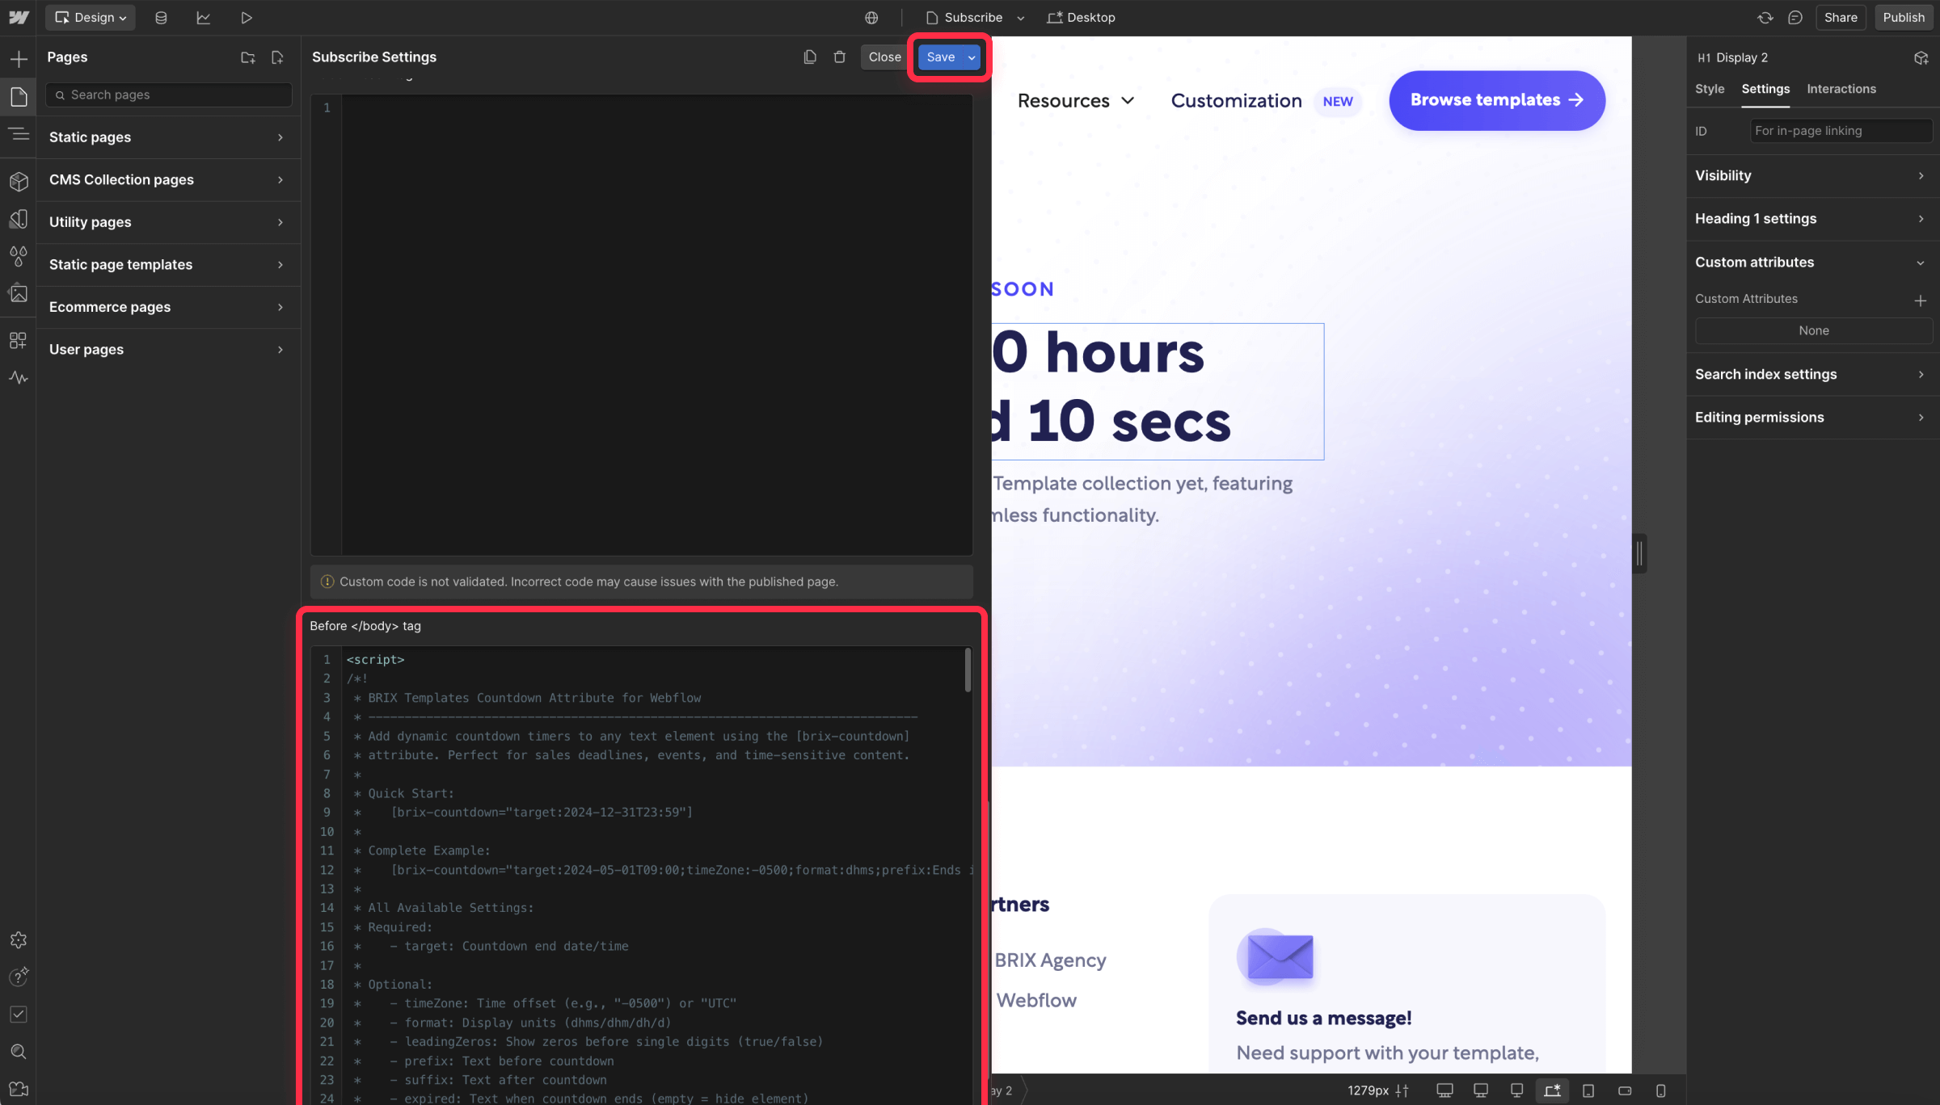This screenshot has width=1940, height=1105.
Task: Click the sync status icon near Share
Action: coord(1765,17)
